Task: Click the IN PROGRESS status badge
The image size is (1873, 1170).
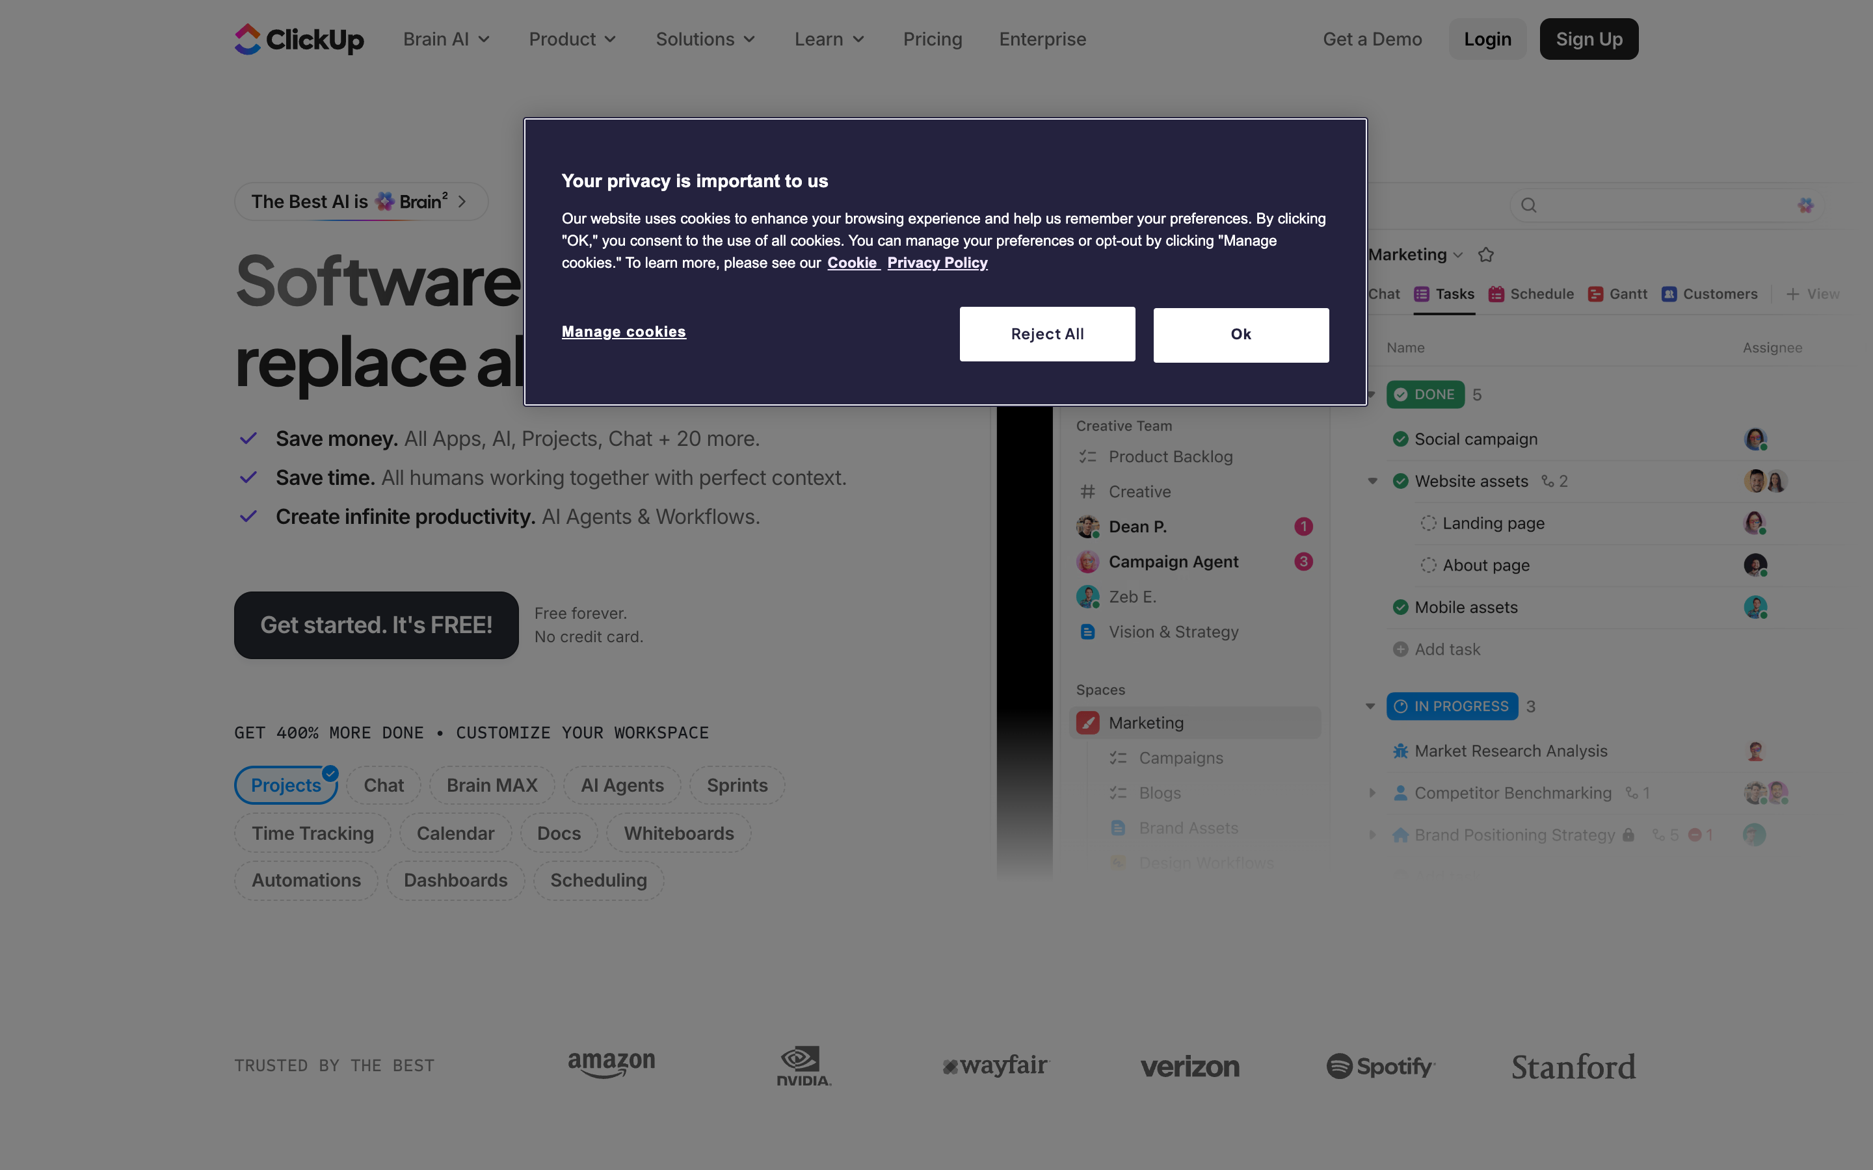Action: point(1452,706)
